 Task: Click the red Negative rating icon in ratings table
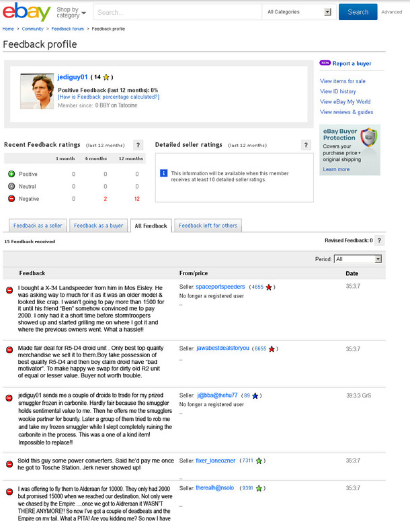(11, 199)
